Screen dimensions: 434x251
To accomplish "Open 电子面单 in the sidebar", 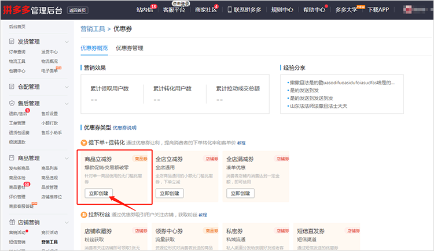I will [50, 71].
